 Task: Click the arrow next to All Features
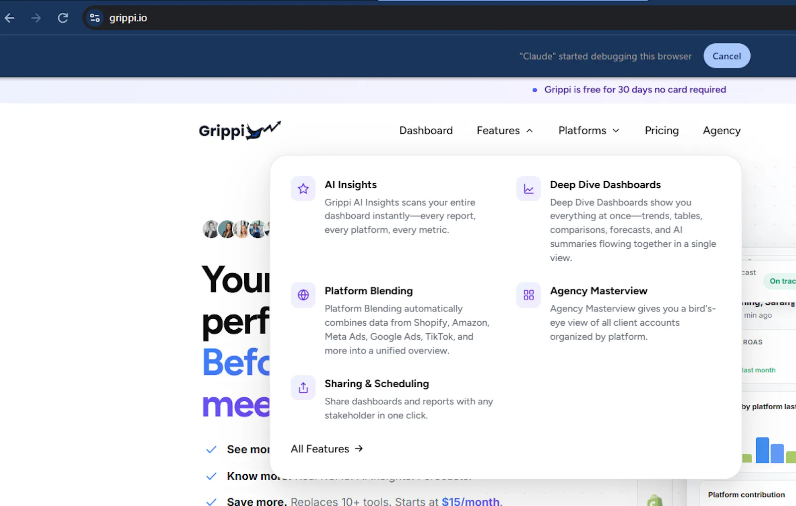(359, 449)
